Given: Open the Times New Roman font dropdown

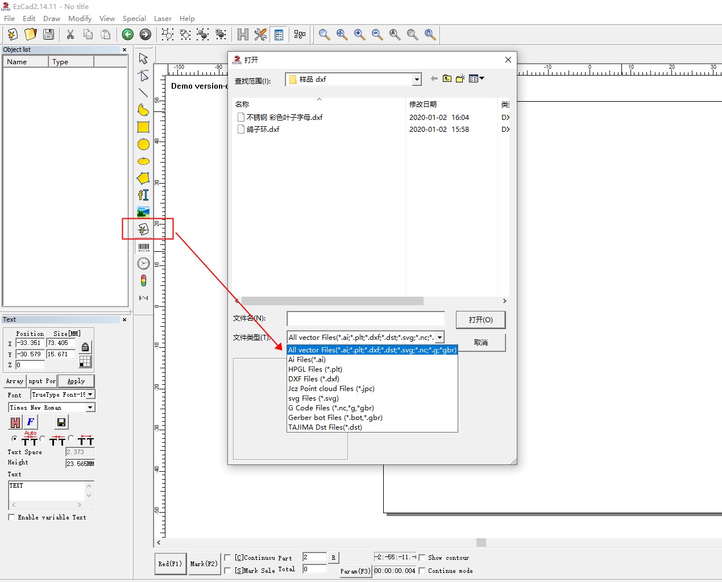Looking at the screenshot, I should click(x=90, y=408).
